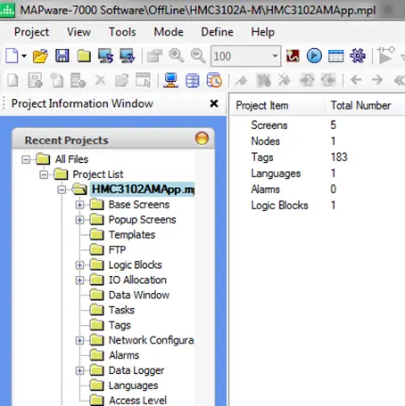Click the grayed delete X icon
Viewport: 405px width, 406px height.
click(x=100, y=80)
